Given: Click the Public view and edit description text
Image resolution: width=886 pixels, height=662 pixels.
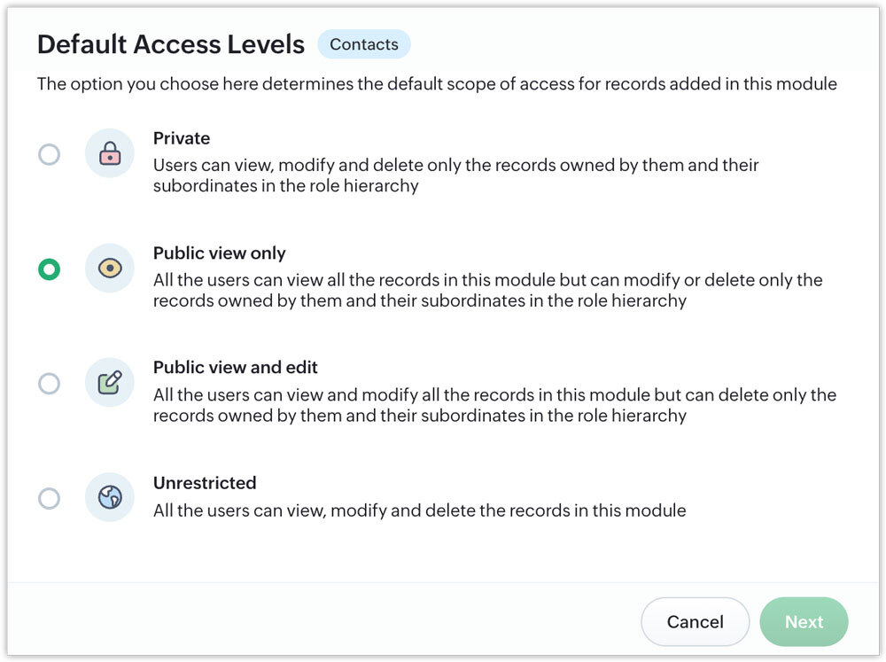Looking at the screenshot, I should click(x=494, y=405).
